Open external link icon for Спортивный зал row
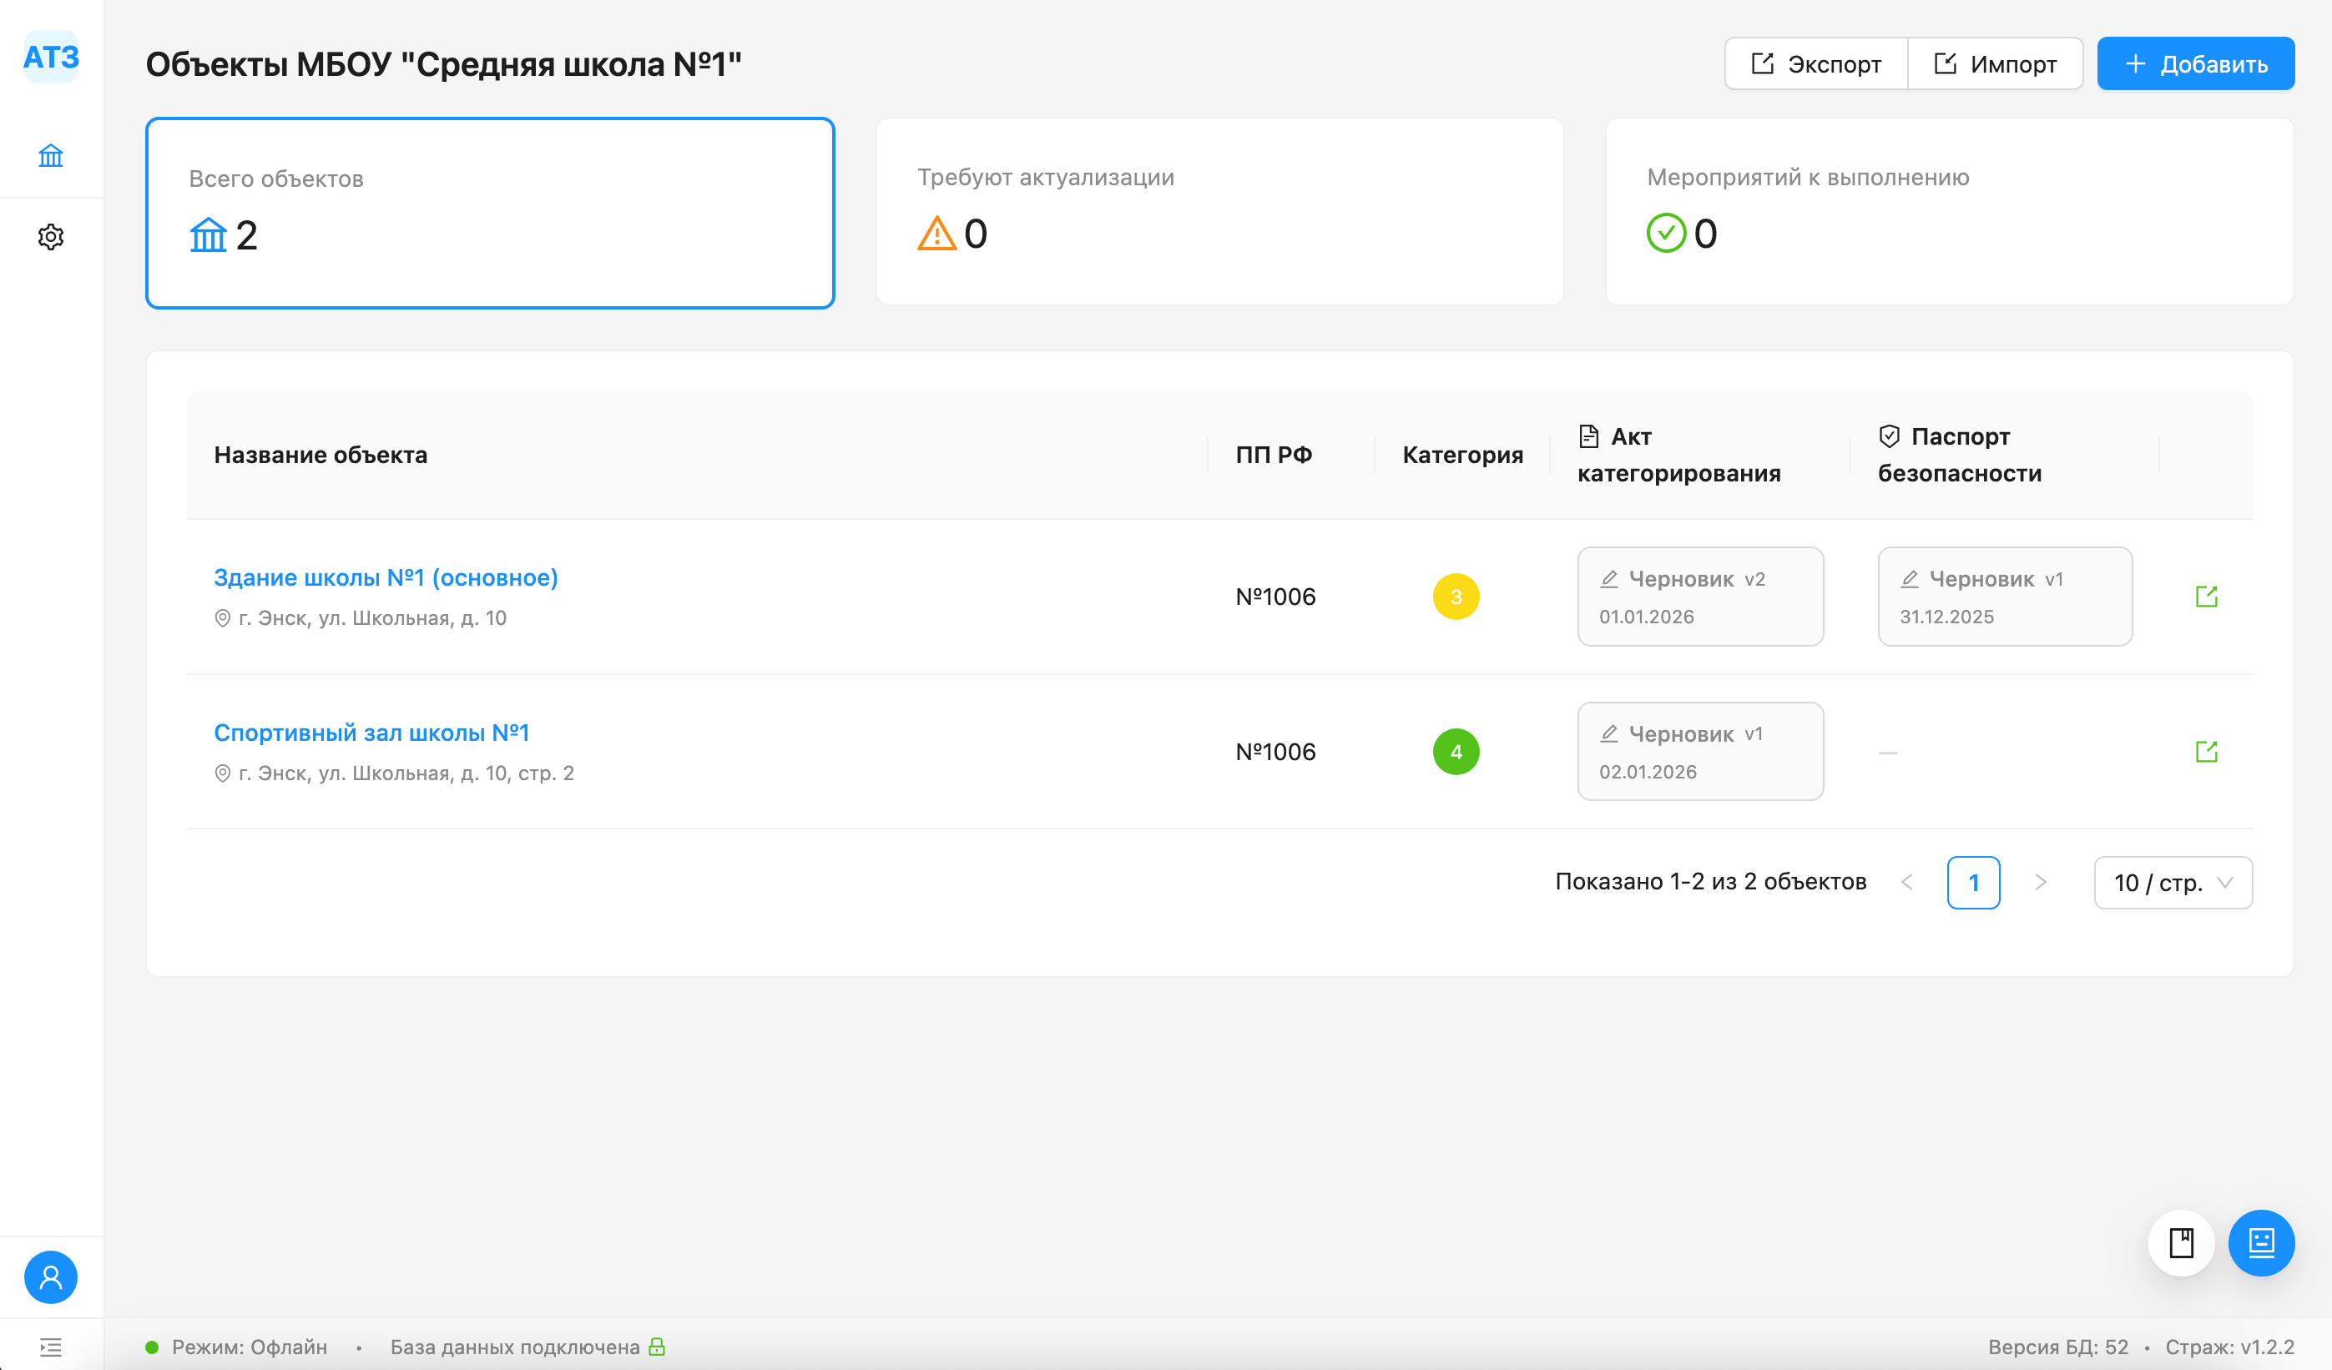2332x1370 pixels. [2206, 751]
